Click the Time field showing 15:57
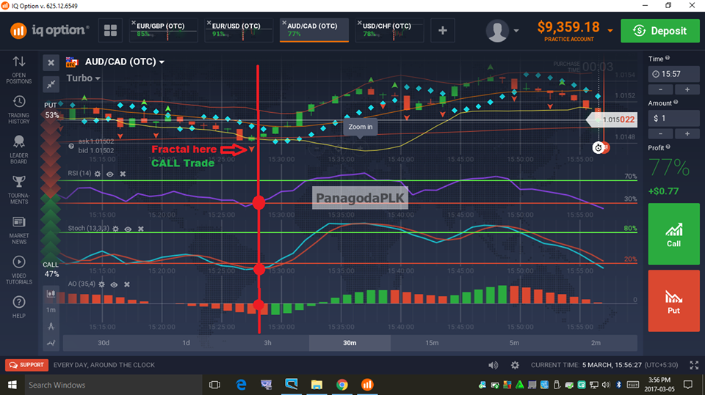 pos(673,74)
